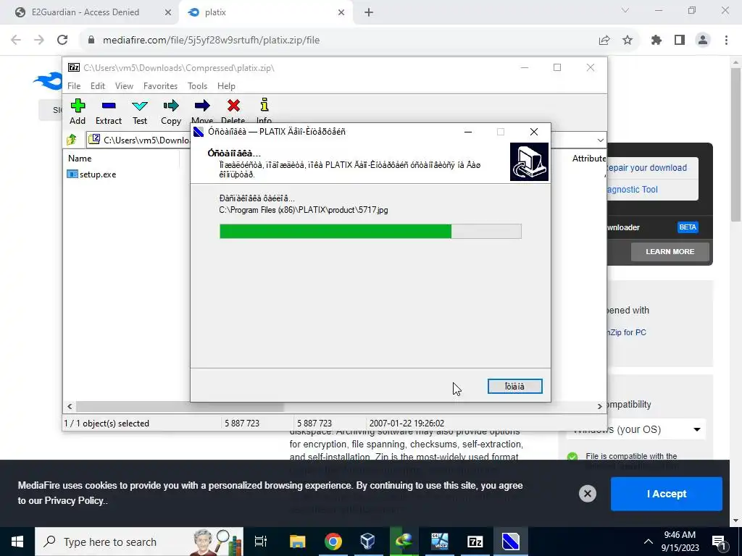Open the Chrome three-dot menu
The image size is (742, 556).
coord(726,41)
